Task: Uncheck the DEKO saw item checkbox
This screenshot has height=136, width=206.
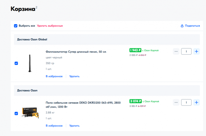Action: pyautogui.click(x=16, y=113)
